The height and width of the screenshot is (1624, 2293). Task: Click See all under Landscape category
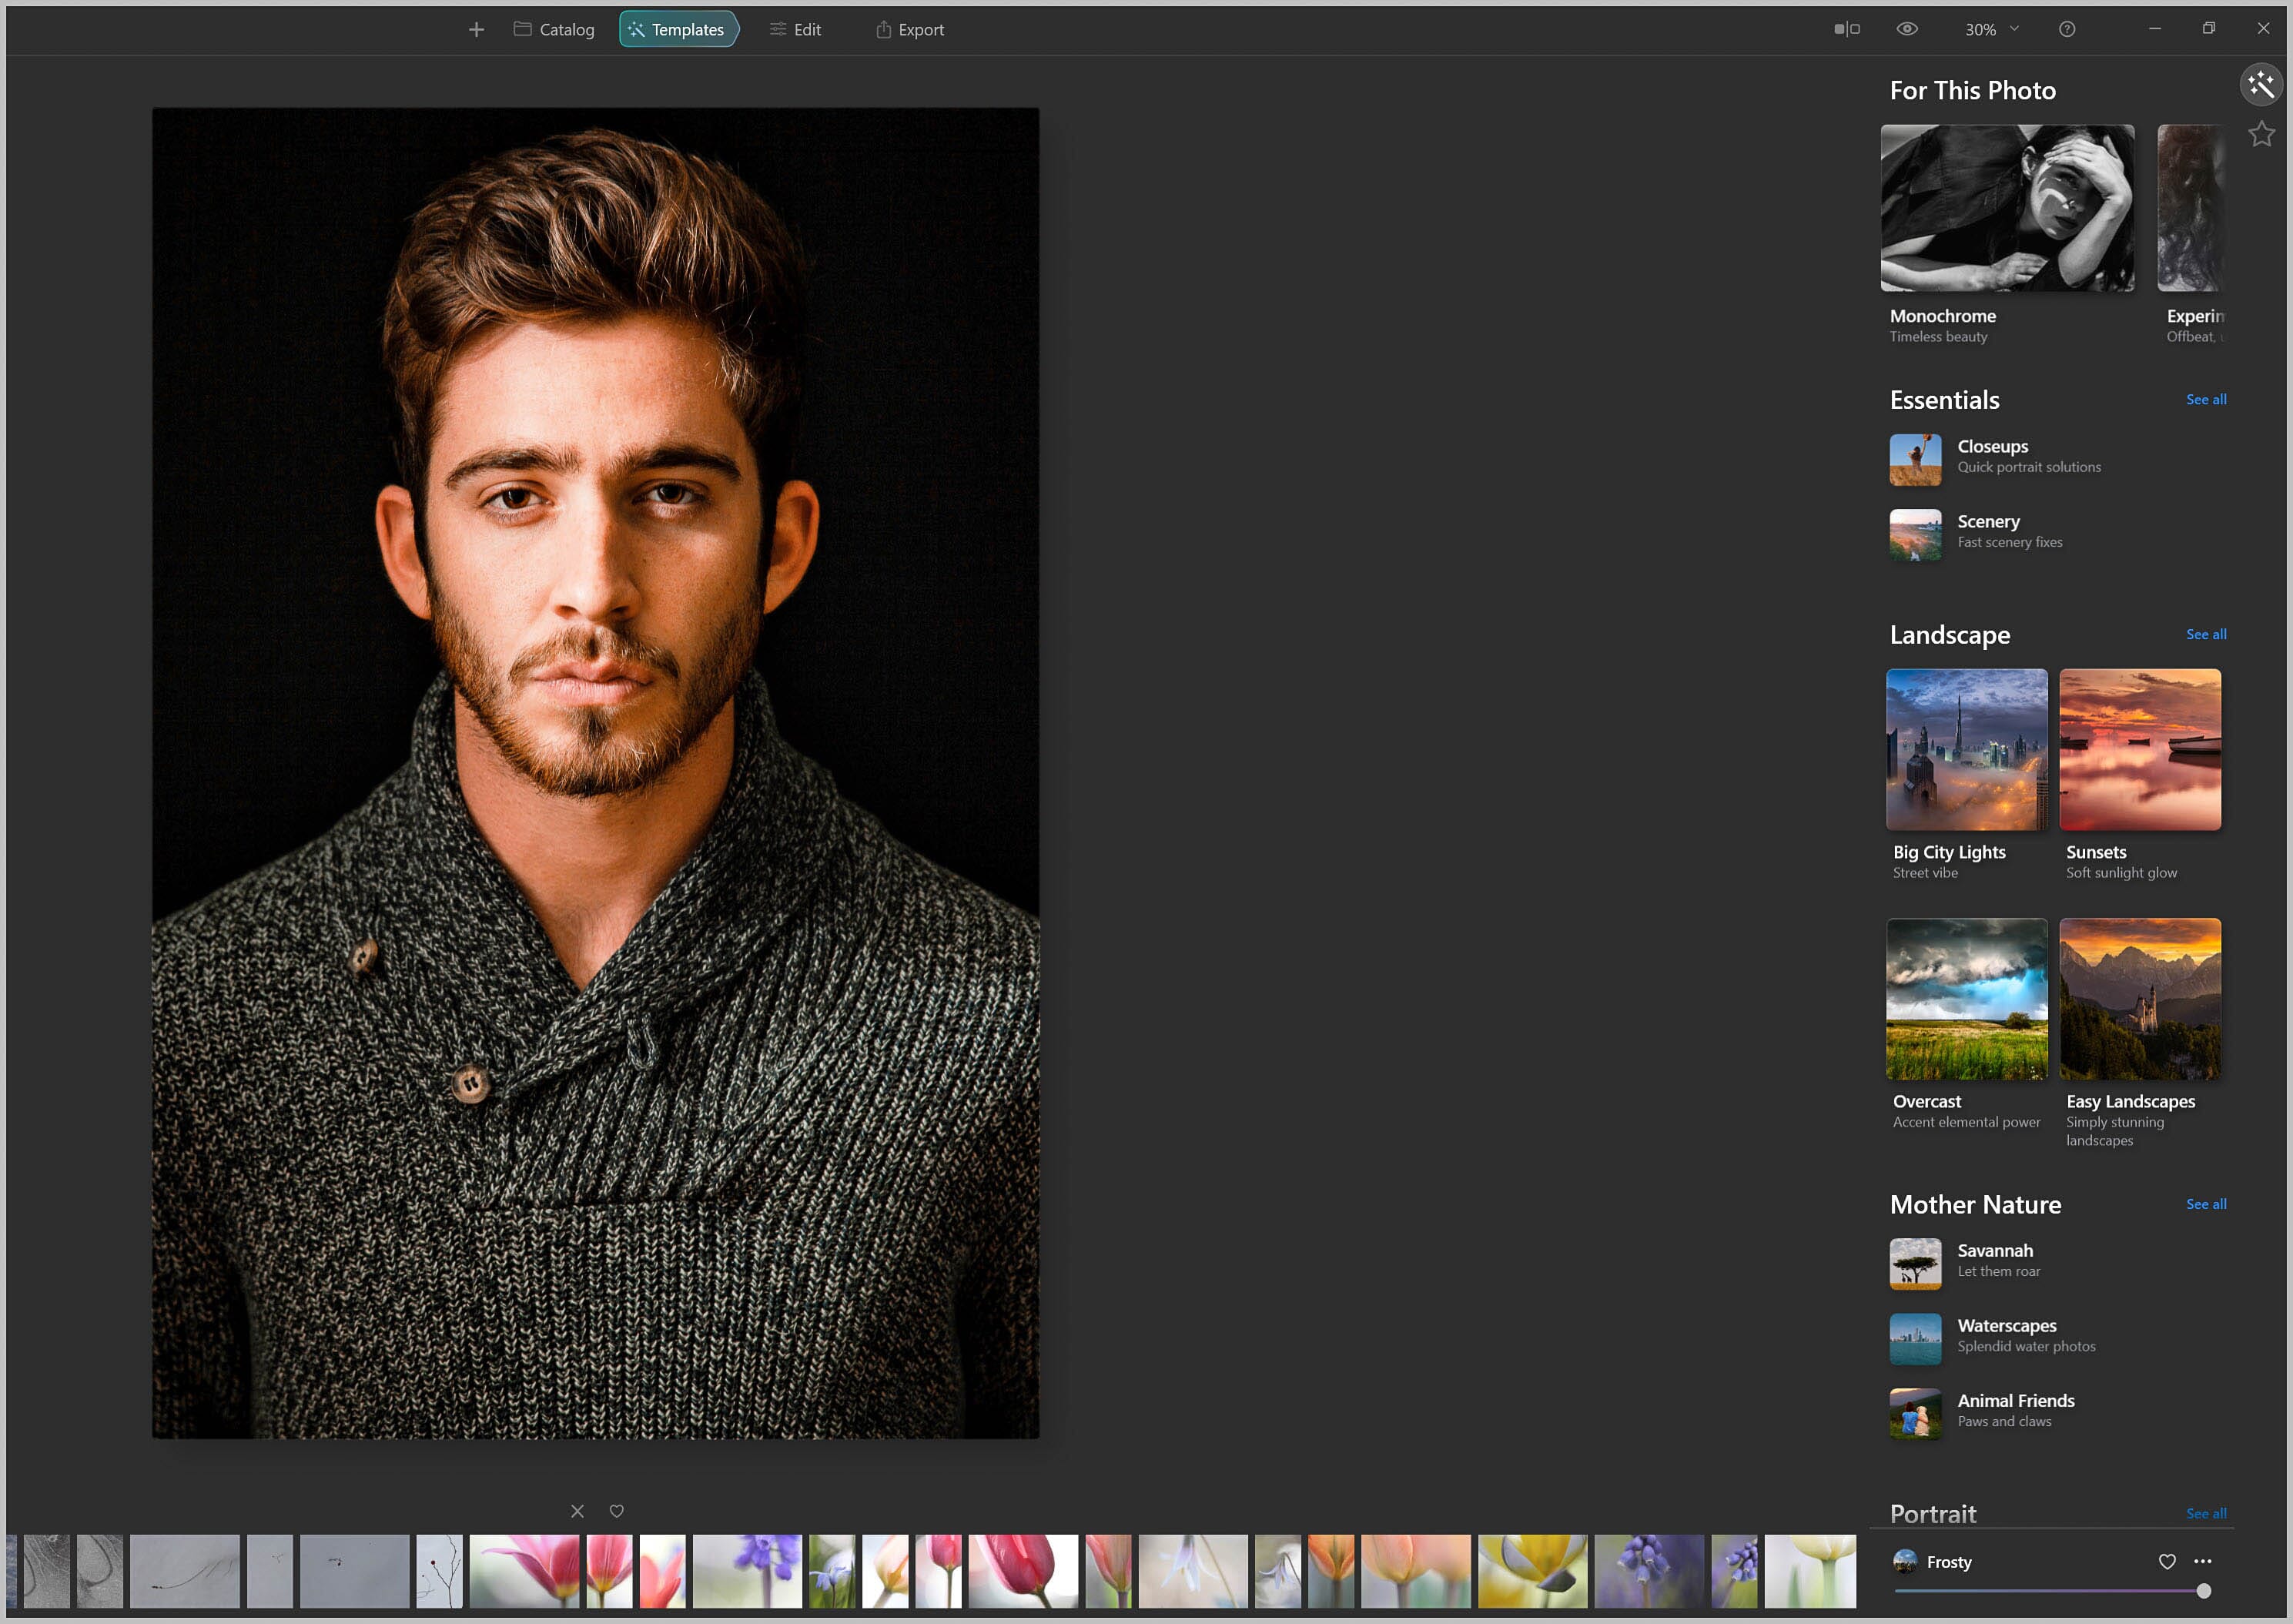(x=2204, y=635)
